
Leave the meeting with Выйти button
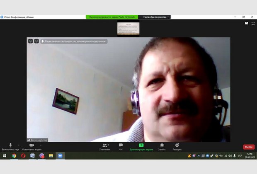[x=249, y=147]
